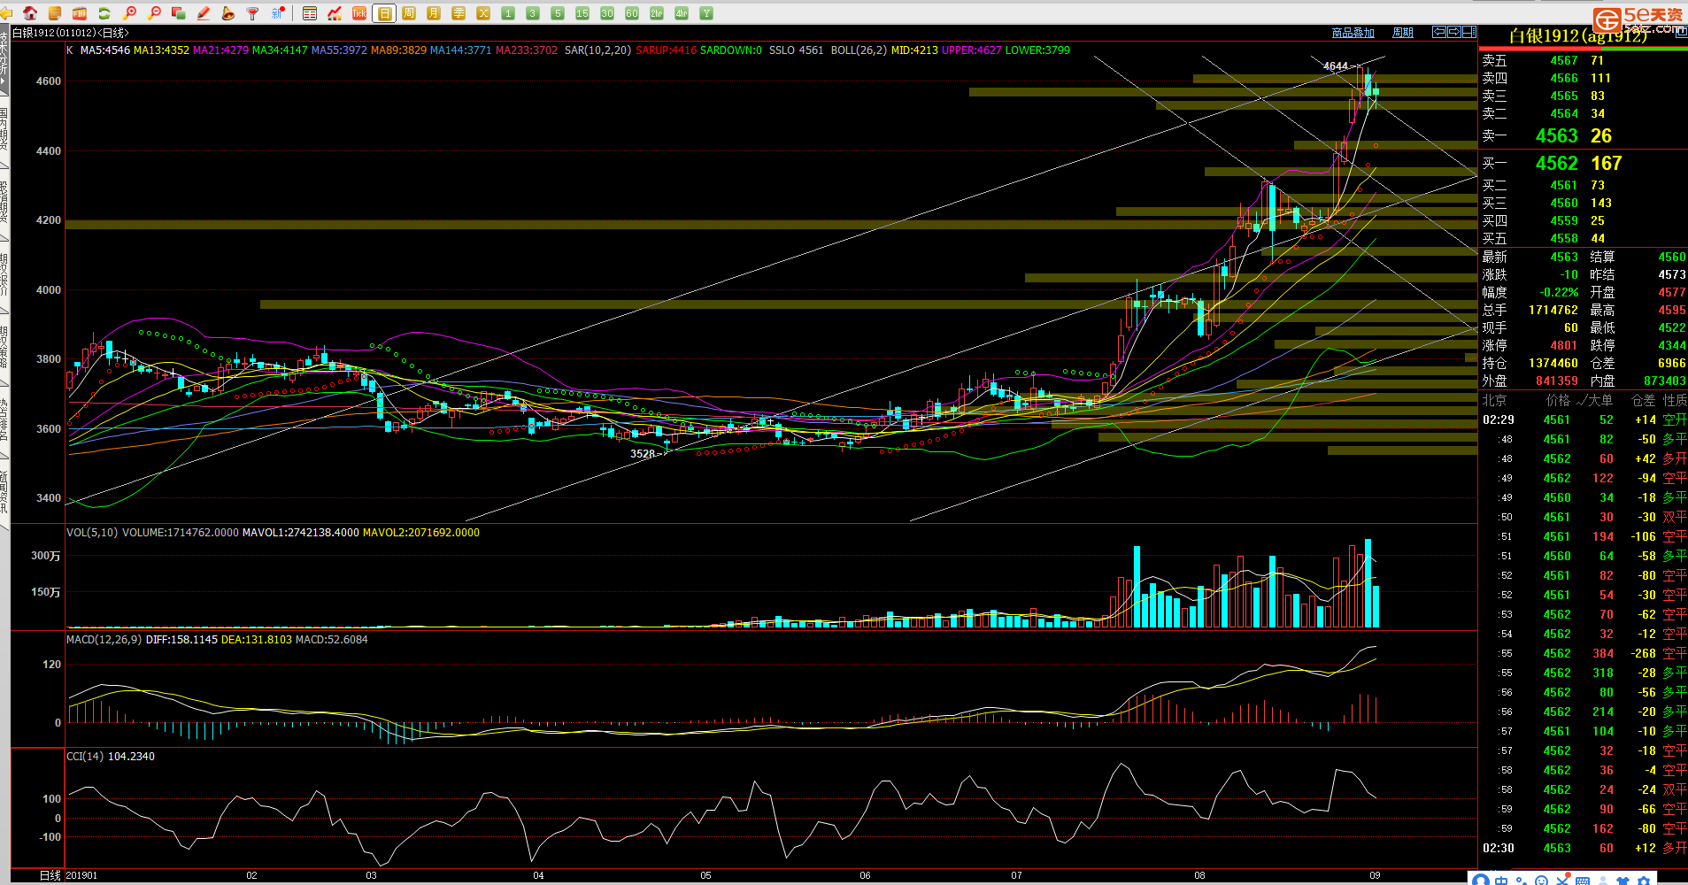Select the orange X custom period button

[483, 13]
